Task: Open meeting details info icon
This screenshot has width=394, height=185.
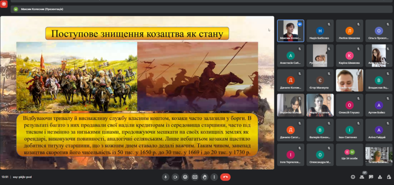Action: click(x=353, y=177)
